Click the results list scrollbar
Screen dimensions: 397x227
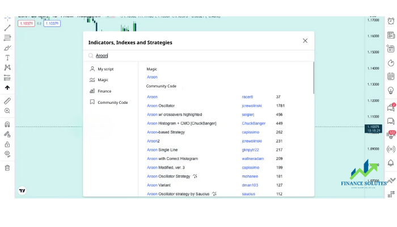click(x=314, y=78)
